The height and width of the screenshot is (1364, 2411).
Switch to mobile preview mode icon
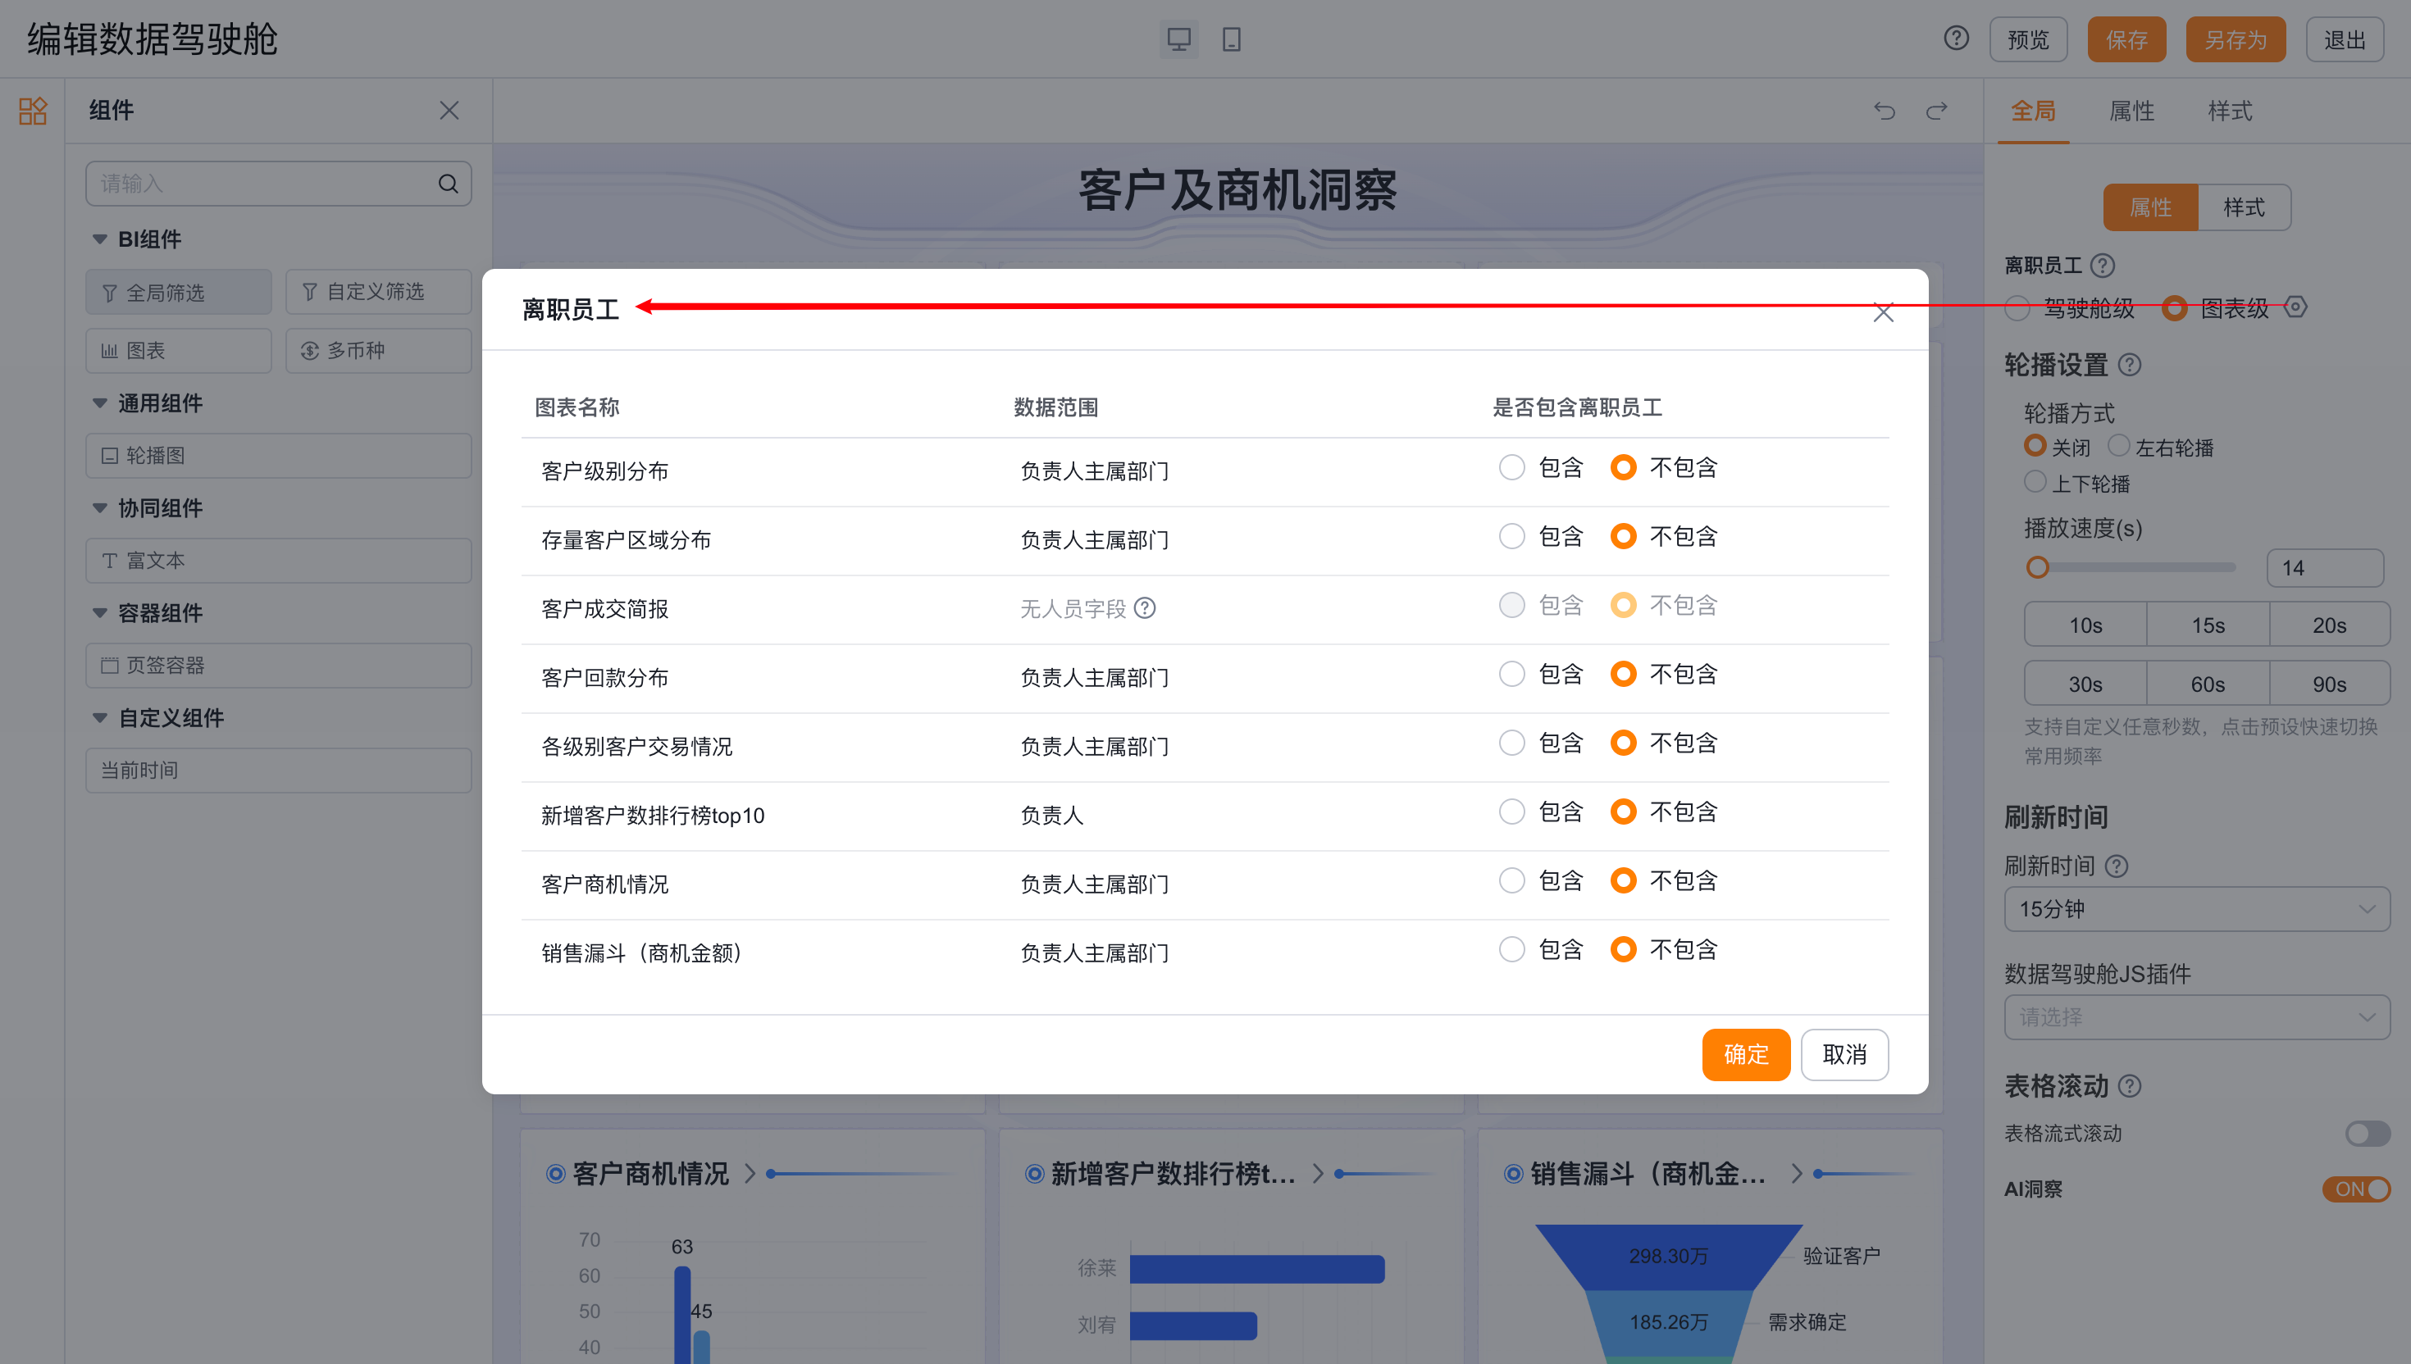coord(1231,39)
